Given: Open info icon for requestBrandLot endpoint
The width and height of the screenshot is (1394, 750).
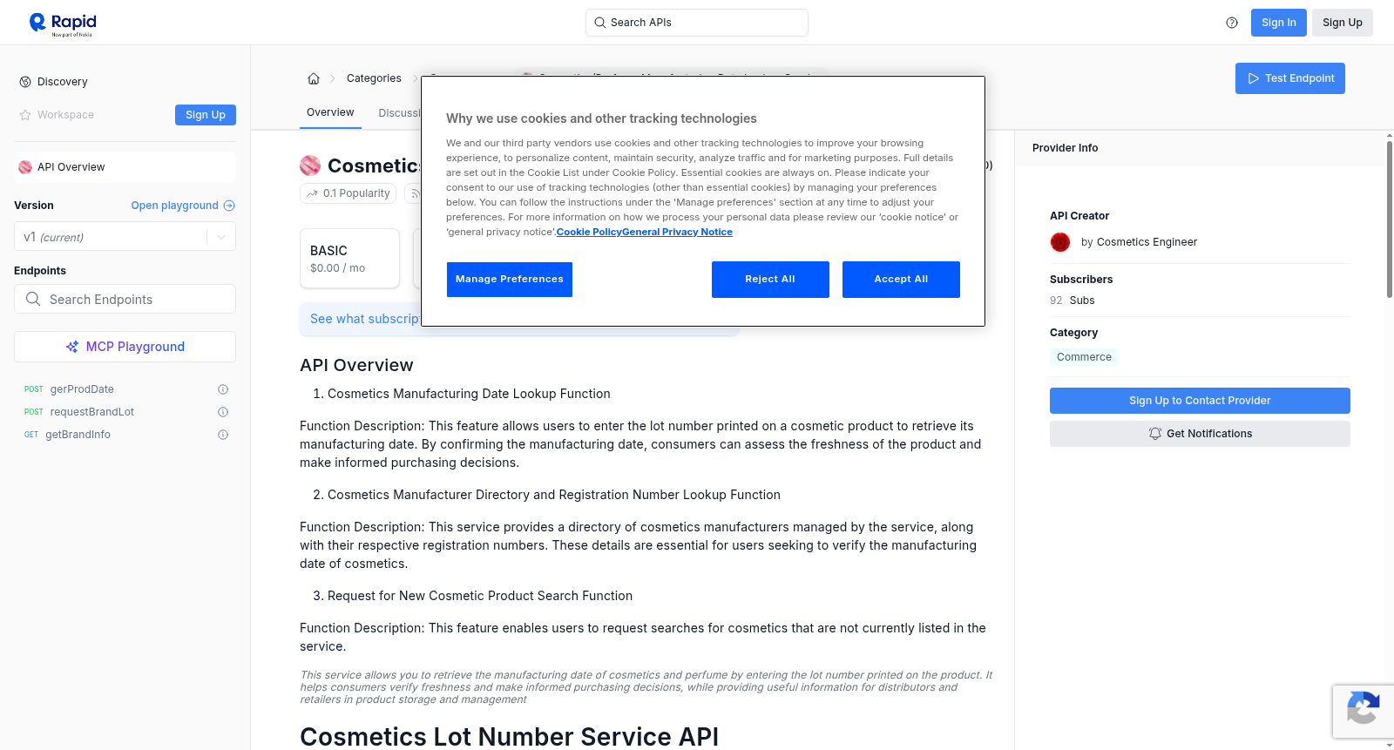Looking at the screenshot, I should (x=223, y=412).
